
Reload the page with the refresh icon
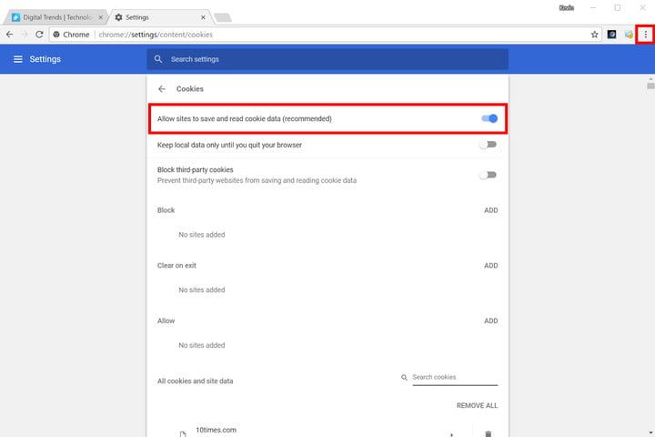point(39,35)
